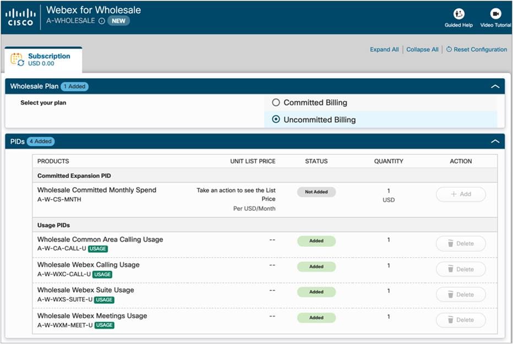Click the '1 Added' badge on Wholesale Plan
The image size is (513, 344).
pos(75,86)
